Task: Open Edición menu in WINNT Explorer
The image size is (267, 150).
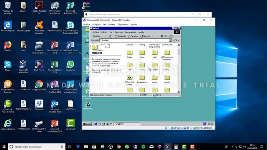Action: pos(104,32)
